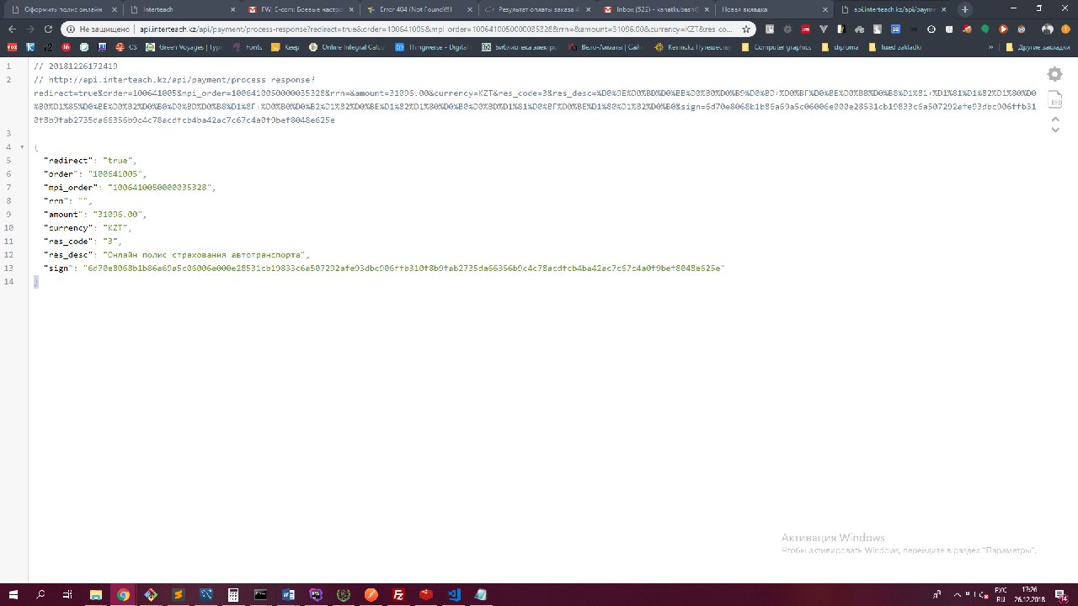Open the command prompt taskbar icon
This screenshot has width=1078, height=606.
tap(261, 594)
